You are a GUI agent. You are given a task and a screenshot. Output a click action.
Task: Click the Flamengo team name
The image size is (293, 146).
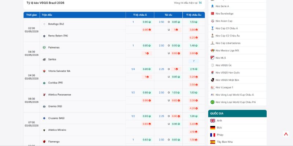coord(54,142)
